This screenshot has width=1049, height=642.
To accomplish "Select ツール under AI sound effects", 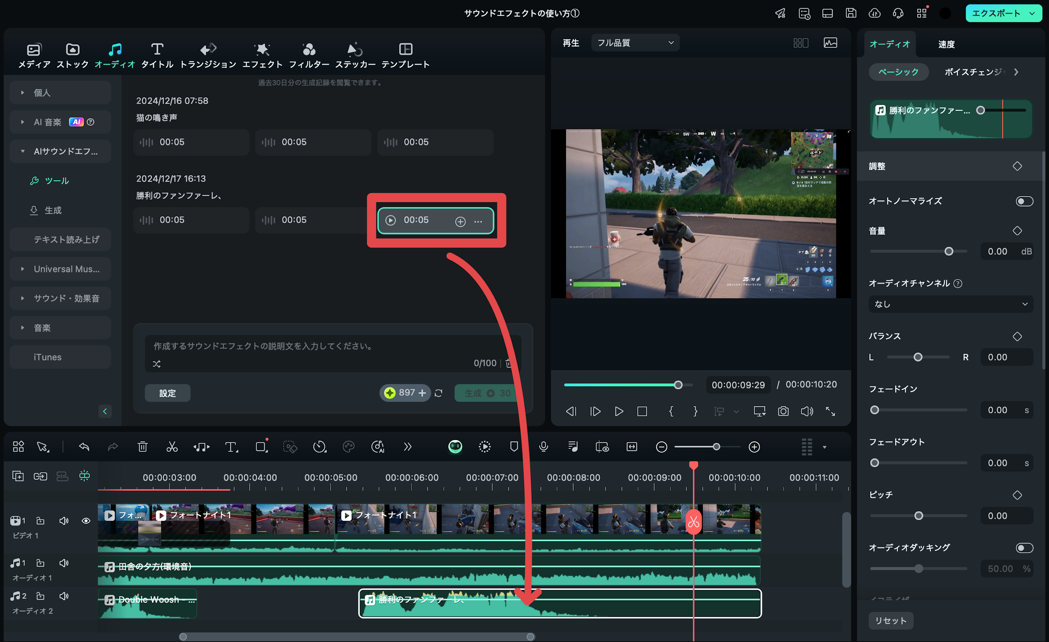I will click(50, 181).
